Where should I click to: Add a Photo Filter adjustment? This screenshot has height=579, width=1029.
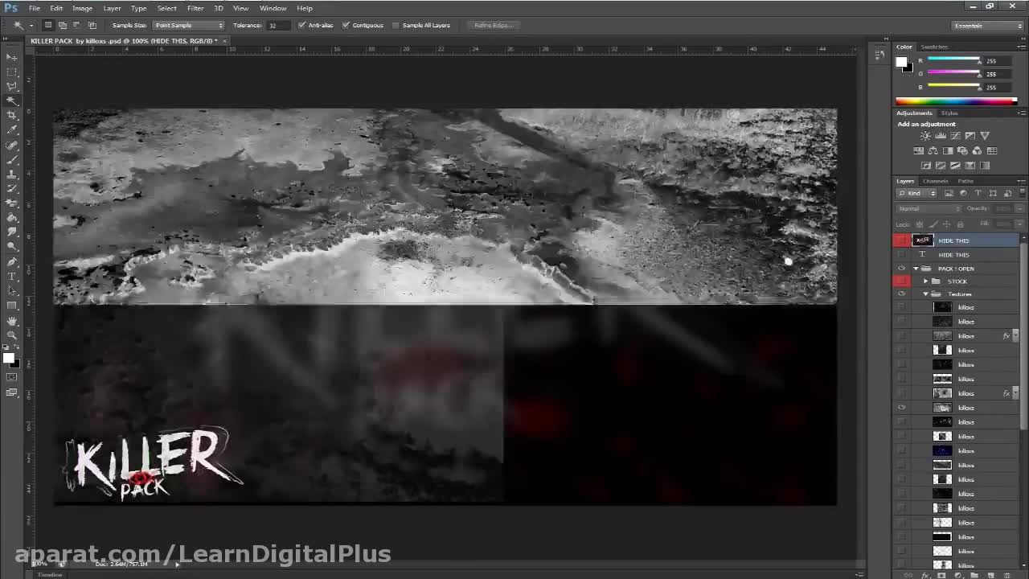tap(962, 150)
